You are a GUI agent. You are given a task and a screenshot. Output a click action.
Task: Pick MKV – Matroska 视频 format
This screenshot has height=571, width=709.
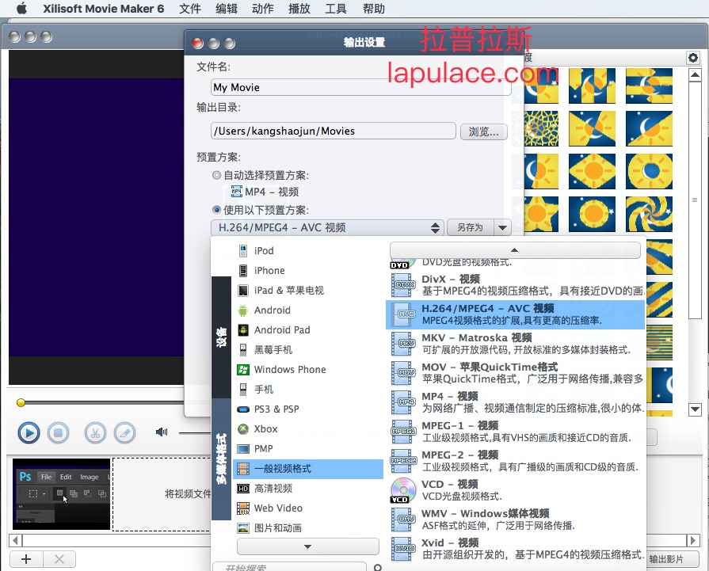(516, 344)
